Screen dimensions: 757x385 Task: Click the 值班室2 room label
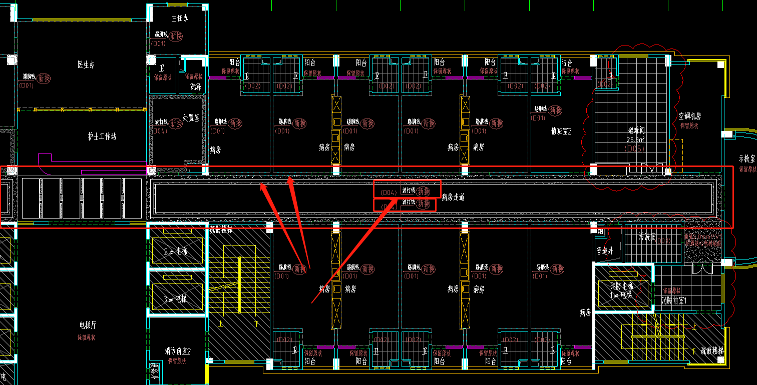[561, 131]
